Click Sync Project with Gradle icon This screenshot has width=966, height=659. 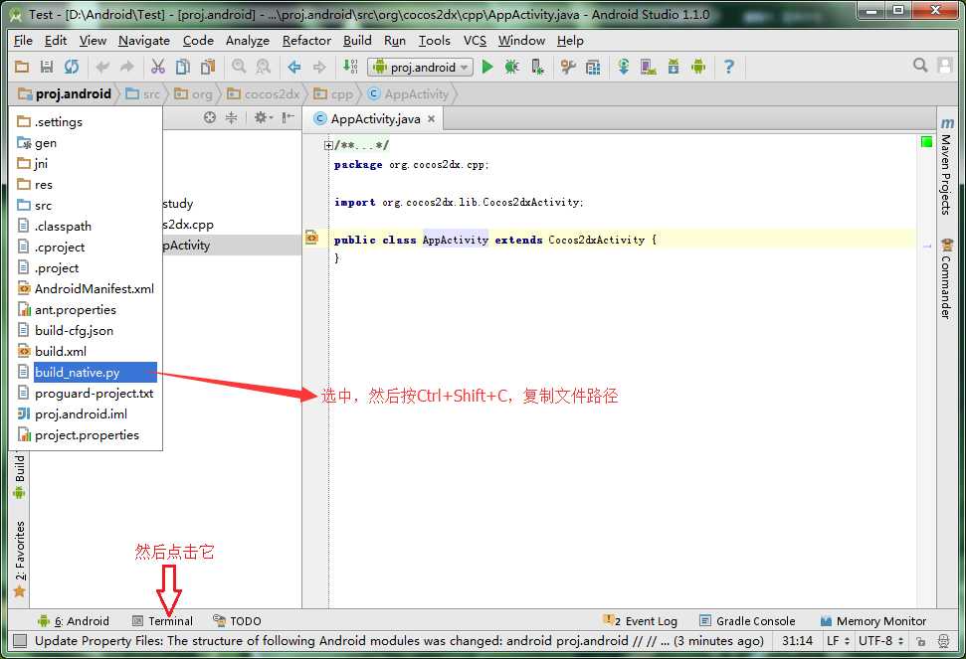tap(624, 67)
